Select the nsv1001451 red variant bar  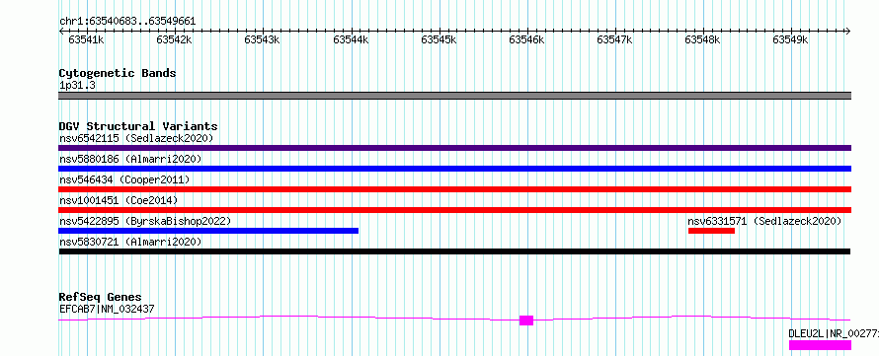coord(454,210)
